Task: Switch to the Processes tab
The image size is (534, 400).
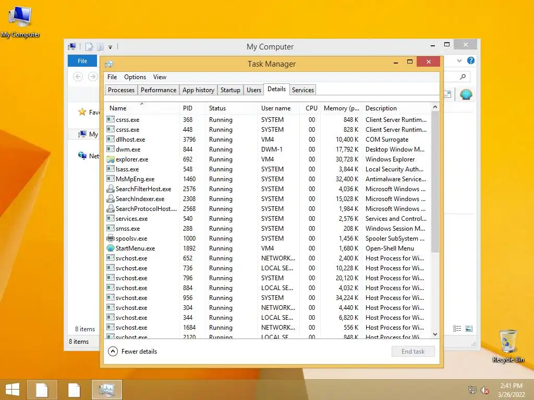Action: (121, 90)
